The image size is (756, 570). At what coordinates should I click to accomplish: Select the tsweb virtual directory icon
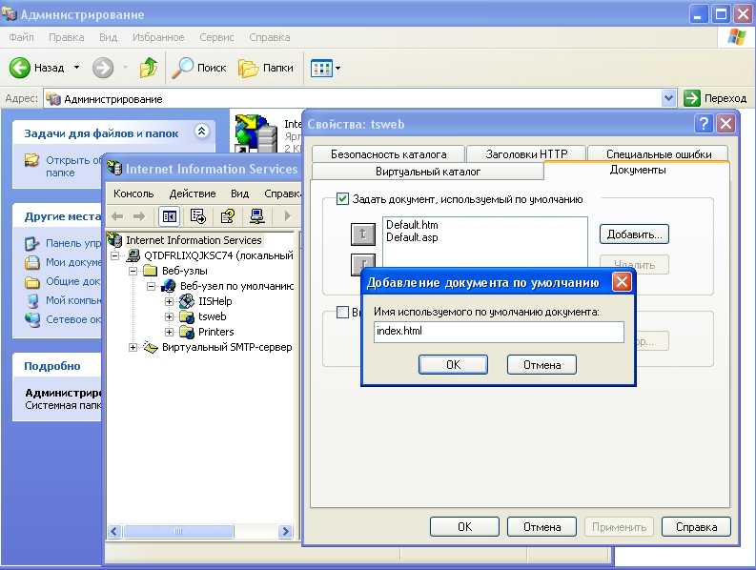click(x=187, y=316)
